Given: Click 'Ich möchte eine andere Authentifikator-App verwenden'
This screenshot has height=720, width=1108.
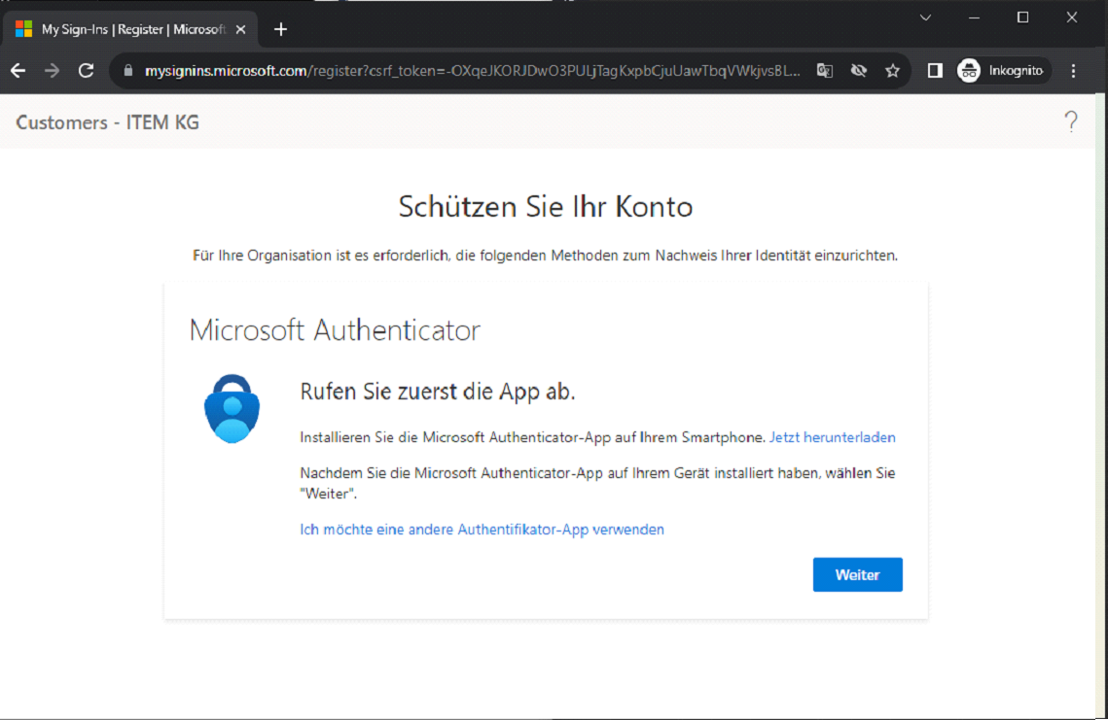Looking at the screenshot, I should [482, 530].
